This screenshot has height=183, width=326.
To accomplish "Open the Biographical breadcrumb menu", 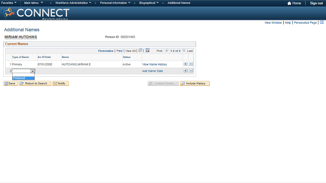I will pos(149,3).
